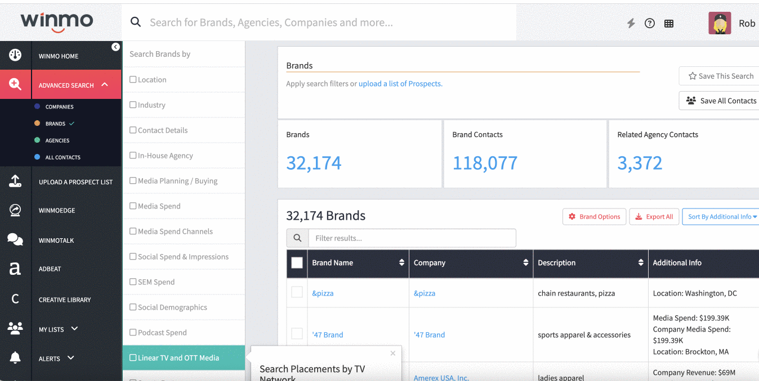Screen dimensions: 759x381
Task: Check the Media Spend Channels checkbox
Action: 133,231
